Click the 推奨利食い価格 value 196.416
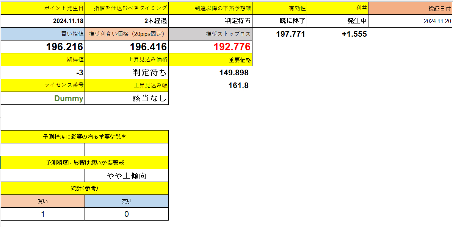This screenshot has width=453, height=227. [127, 47]
